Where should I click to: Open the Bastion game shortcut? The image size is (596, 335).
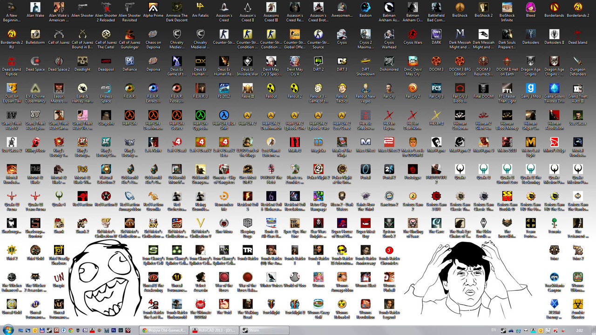click(366, 10)
